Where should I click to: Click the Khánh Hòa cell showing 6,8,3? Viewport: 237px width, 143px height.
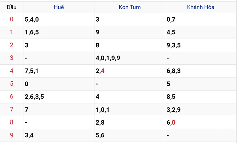(x=174, y=71)
